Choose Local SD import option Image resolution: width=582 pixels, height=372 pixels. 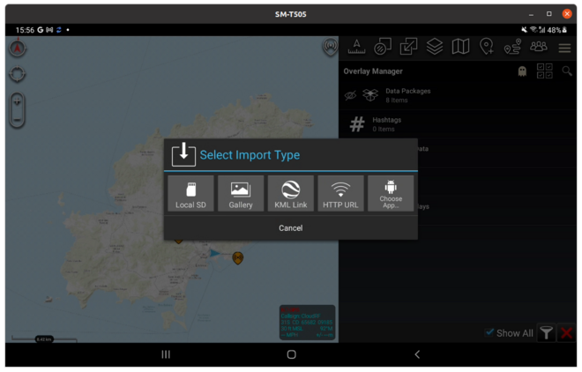(x=190, y=194)
